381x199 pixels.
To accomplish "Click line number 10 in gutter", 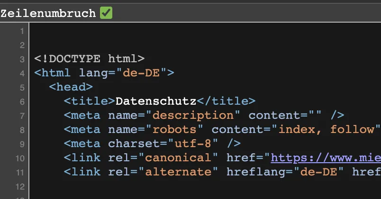I will pos(20,158).
